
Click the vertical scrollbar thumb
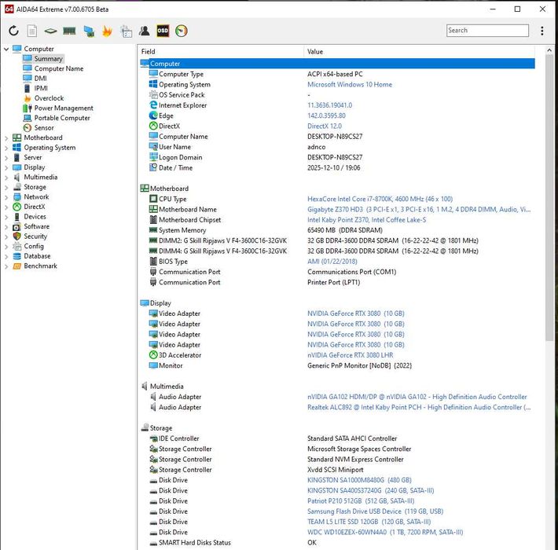pyautogui.click(x=549, y=200)
